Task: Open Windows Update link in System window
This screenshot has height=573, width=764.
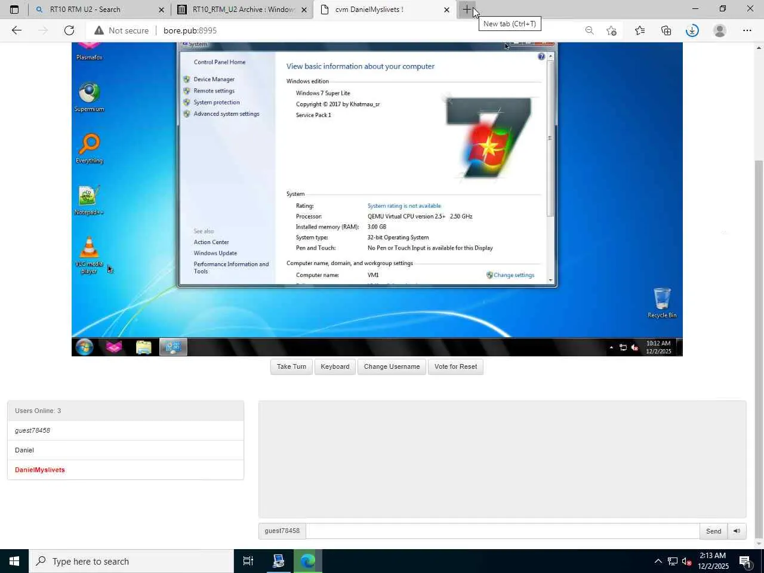Action: 215,253
